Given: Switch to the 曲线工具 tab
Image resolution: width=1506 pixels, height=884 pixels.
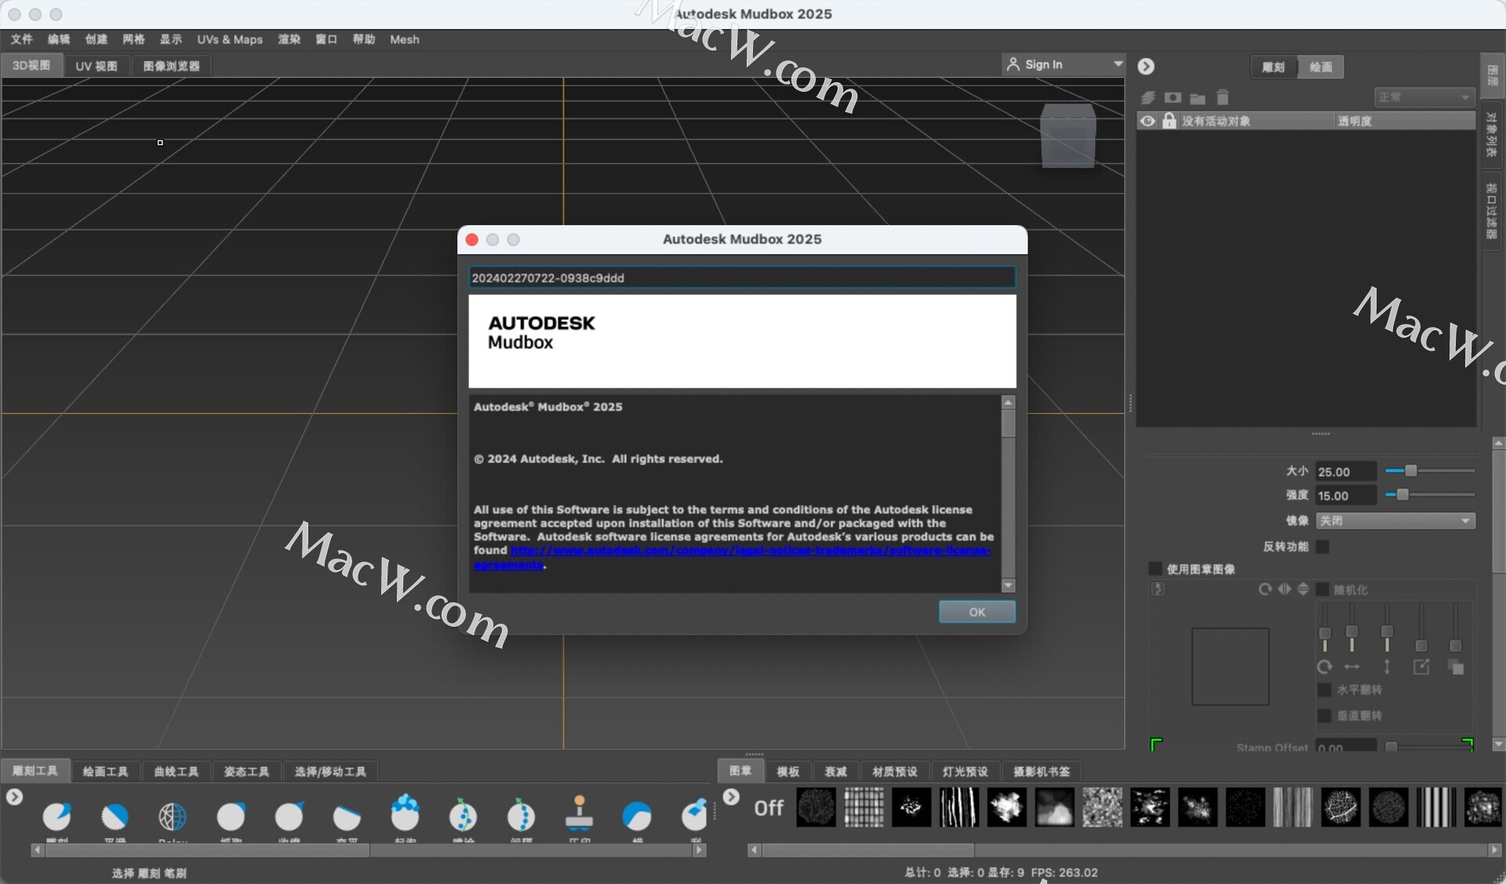Looking at the screenshot, I should click(176, 772).
